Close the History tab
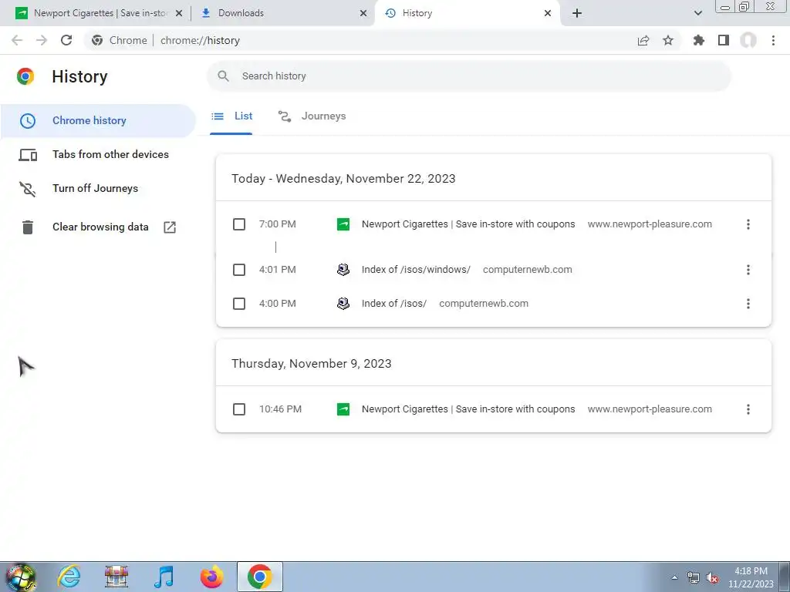The width and height of the screenshot is (790, 592). (x=548, y=13)
